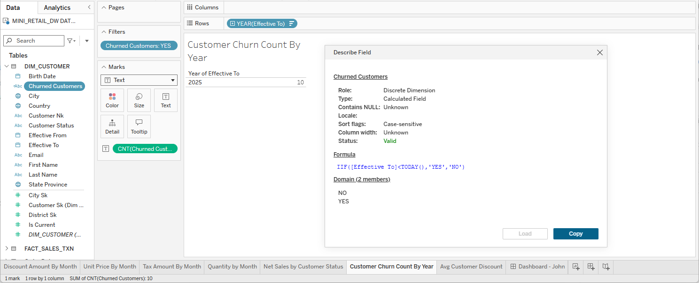
Task: Open the Tooltip marks editor
Action: tap(139, 127)
